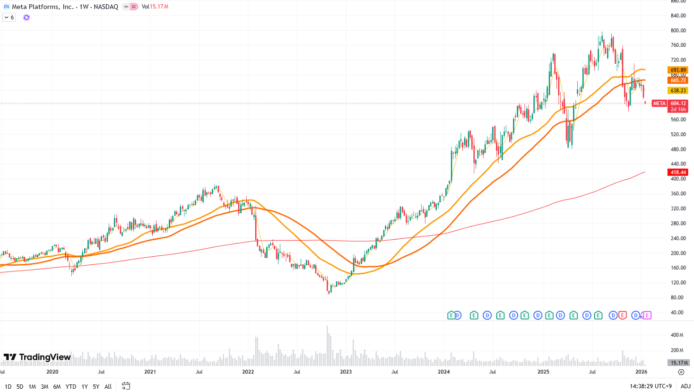Click the purple circular refresh icon
694x392 pixels.
pos(26,17)
